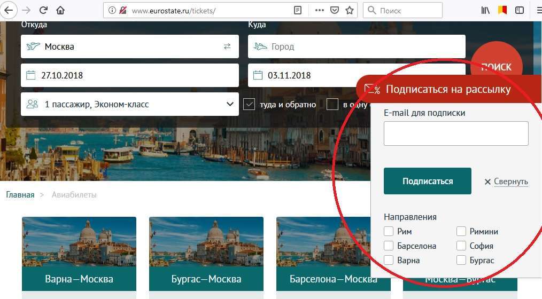
Task: Bookmark page with the star icon
Action: coord(350,10)
